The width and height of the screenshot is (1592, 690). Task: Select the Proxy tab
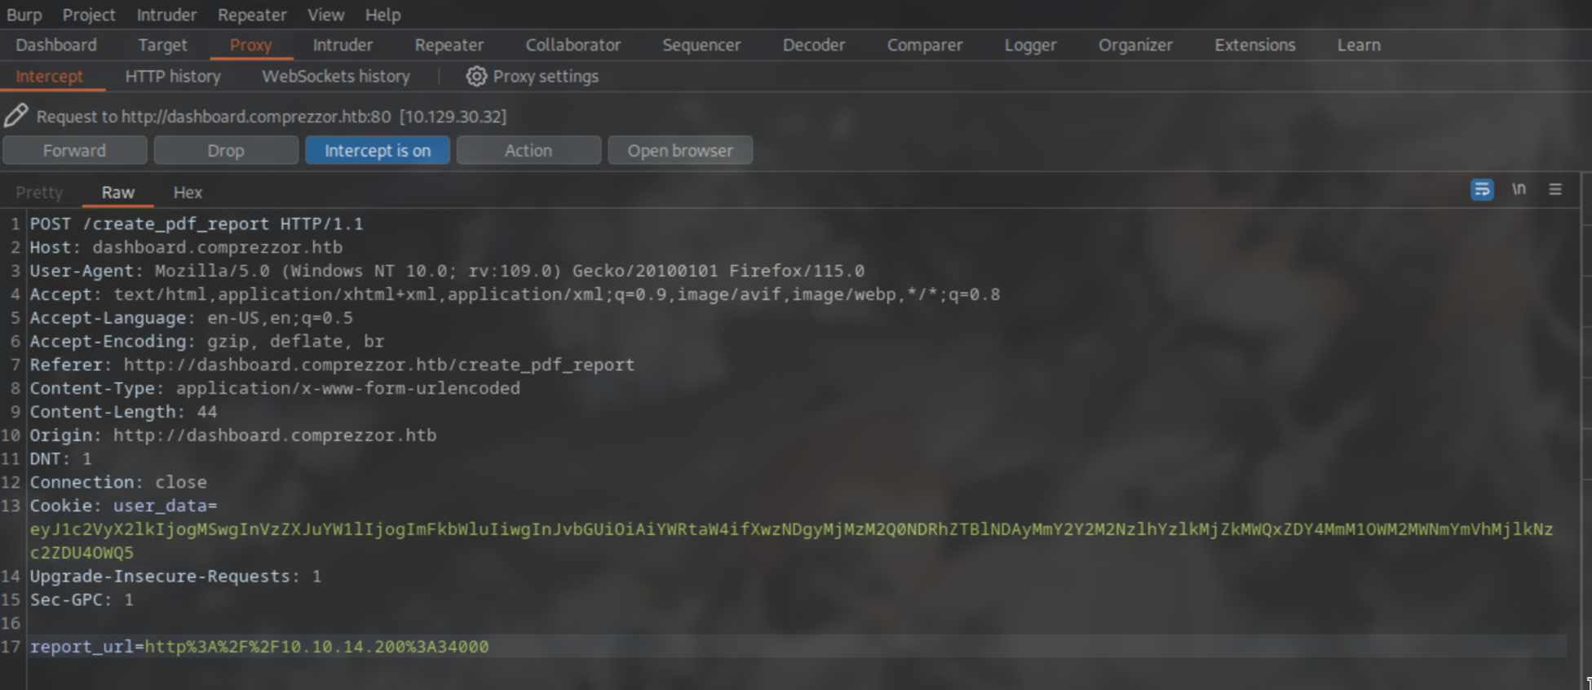coord(250,45)
